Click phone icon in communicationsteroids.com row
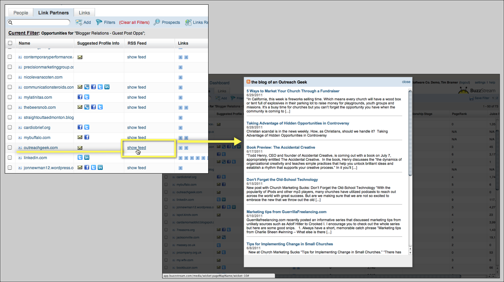This screenshot has height=282, width=504. coord(87,87)
